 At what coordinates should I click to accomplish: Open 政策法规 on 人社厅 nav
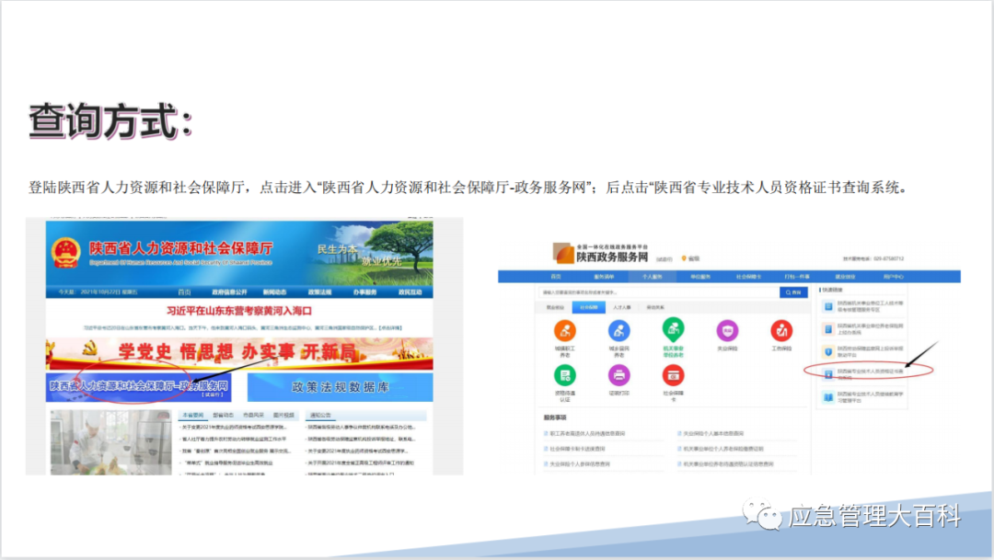319,292
